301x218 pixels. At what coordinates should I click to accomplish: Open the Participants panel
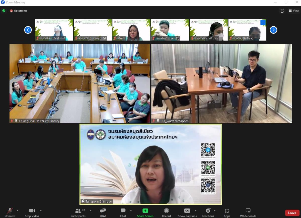click(78, 212)
